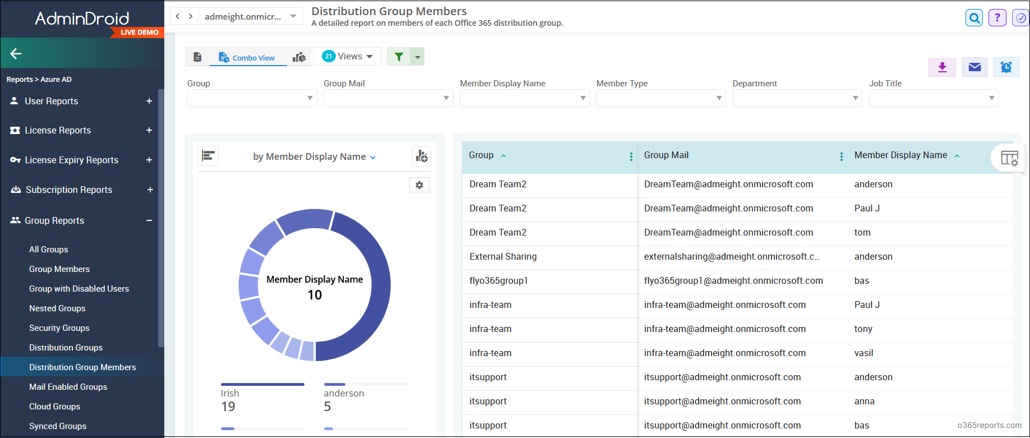Click the externalsharing@admeight.onmicrosoft.c... mail cell
The width and height of the screenshot is (1030, 438).
point(732,257)
